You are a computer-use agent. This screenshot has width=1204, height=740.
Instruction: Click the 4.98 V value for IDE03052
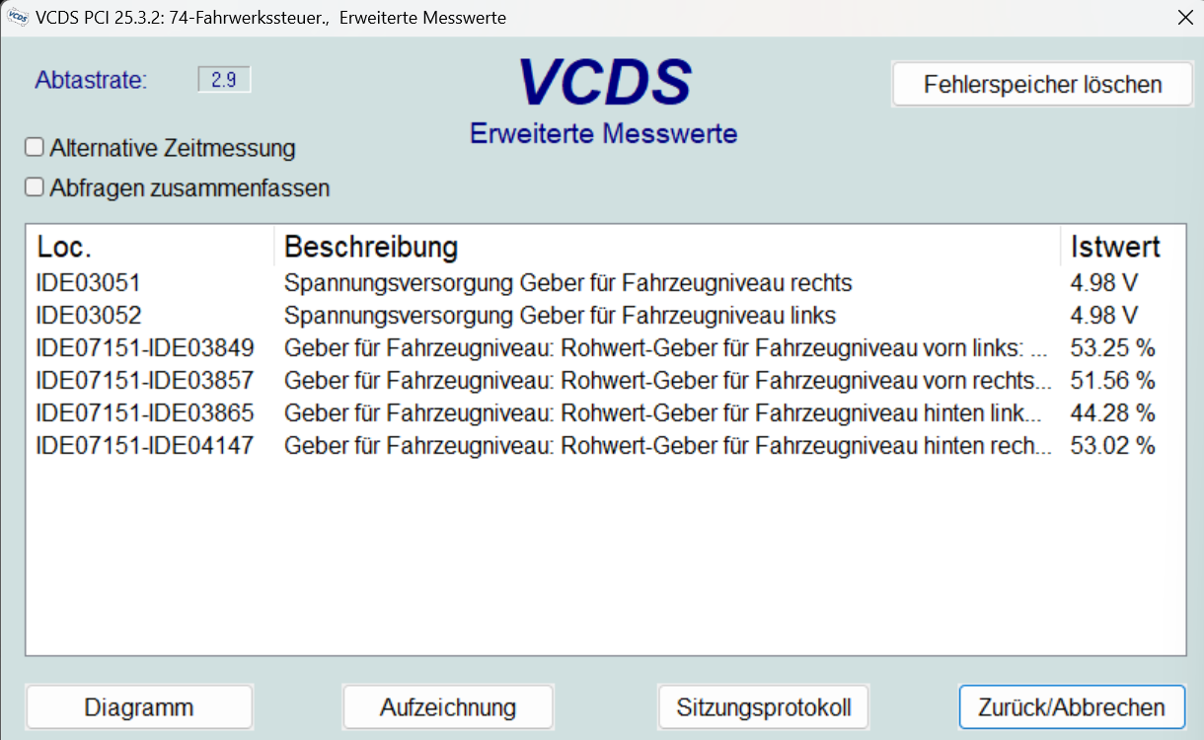click(x=1104, y=316)
